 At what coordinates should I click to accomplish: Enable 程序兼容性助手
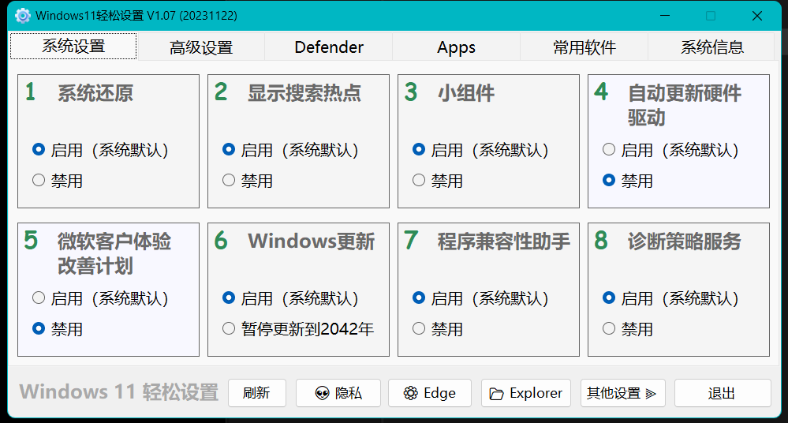coord(480,298)
